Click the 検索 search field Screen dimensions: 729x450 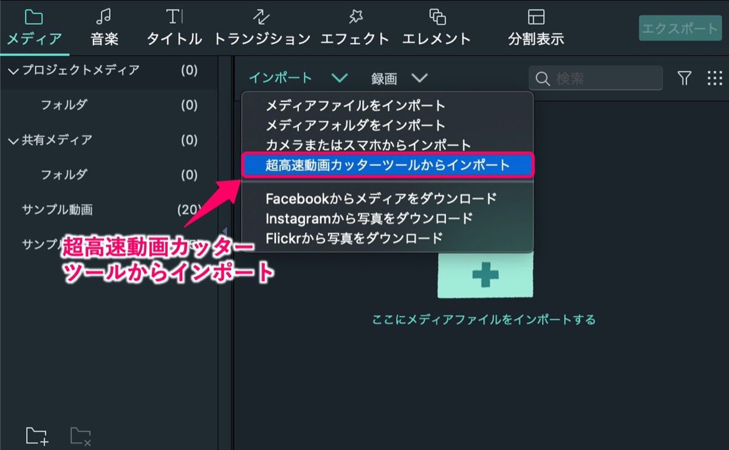[595, 78]
